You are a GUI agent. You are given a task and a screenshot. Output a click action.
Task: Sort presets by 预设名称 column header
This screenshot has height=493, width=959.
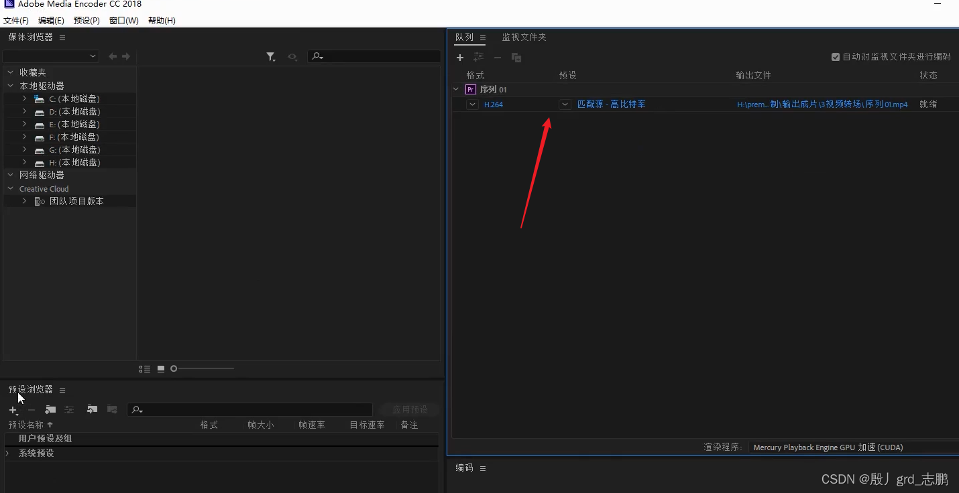tap(26, 425)
